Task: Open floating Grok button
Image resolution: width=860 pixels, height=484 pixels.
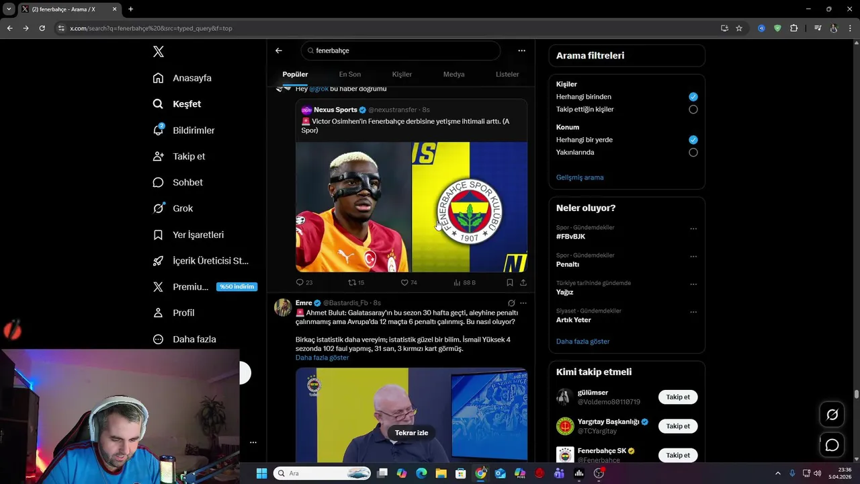Action: point(832,415)
